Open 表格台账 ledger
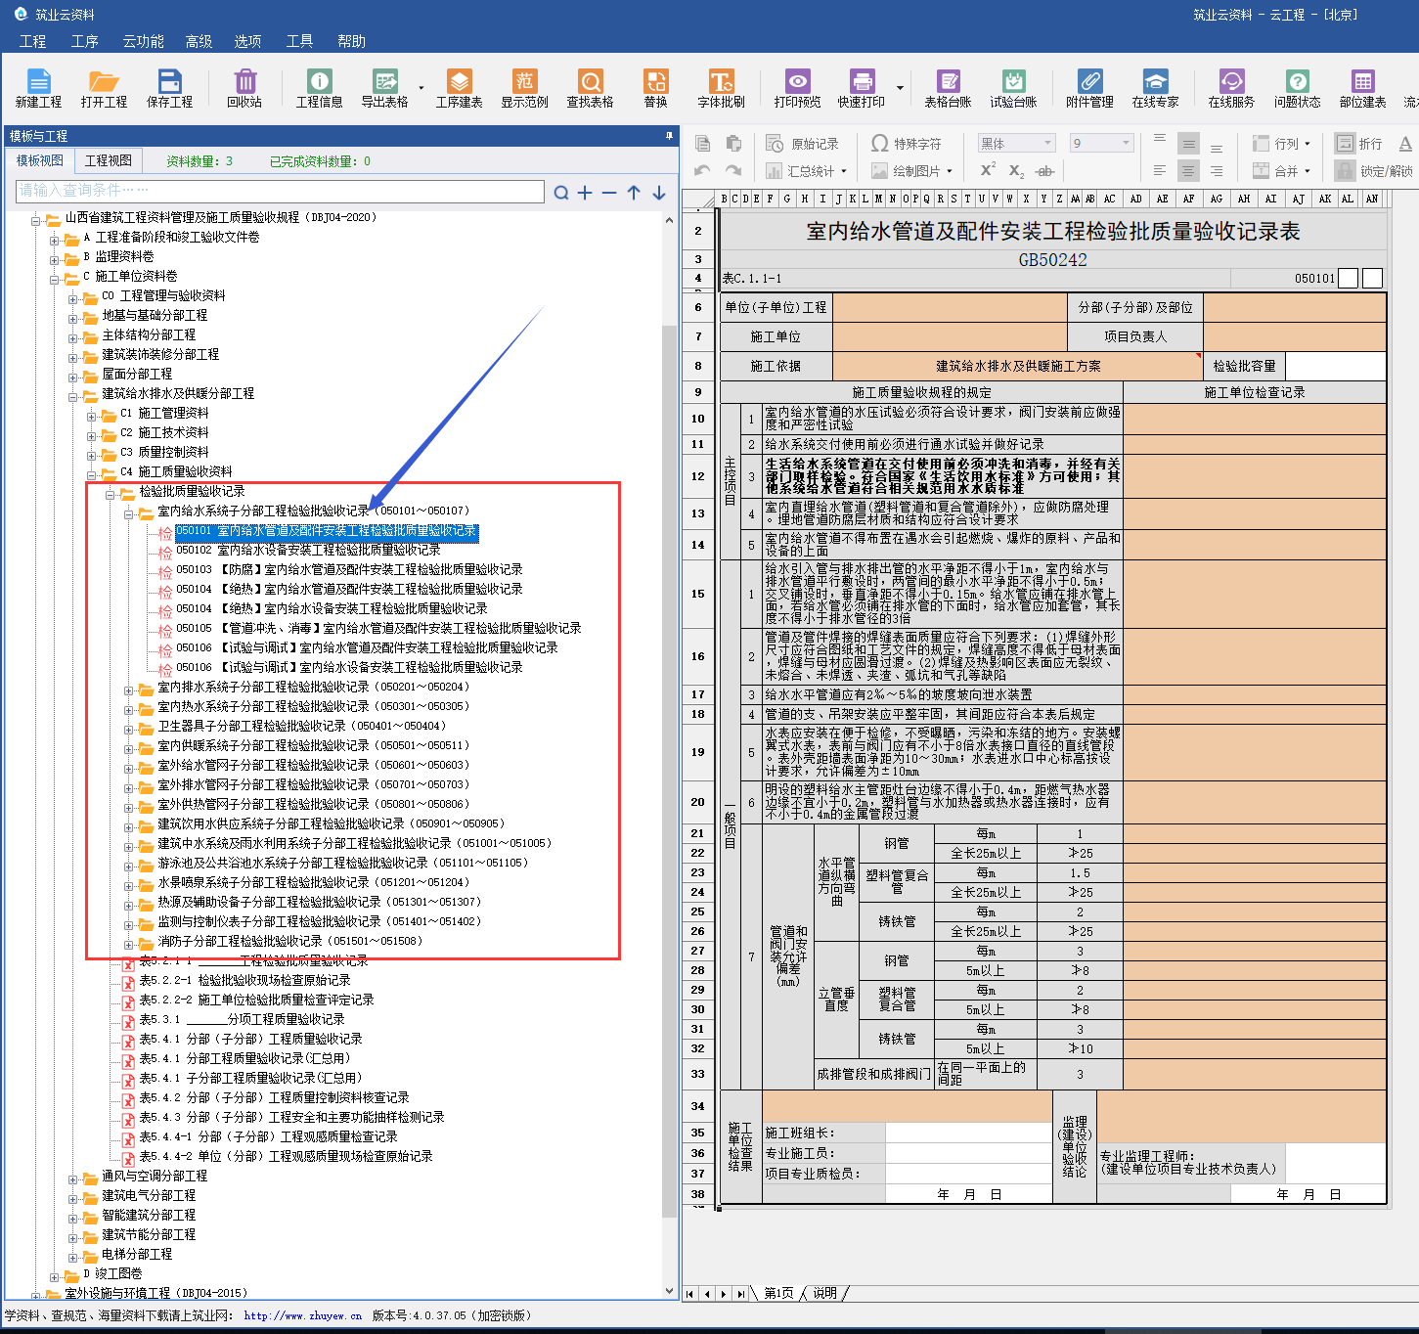Viewport: 1419px width, 1334px height. point(948,88)
